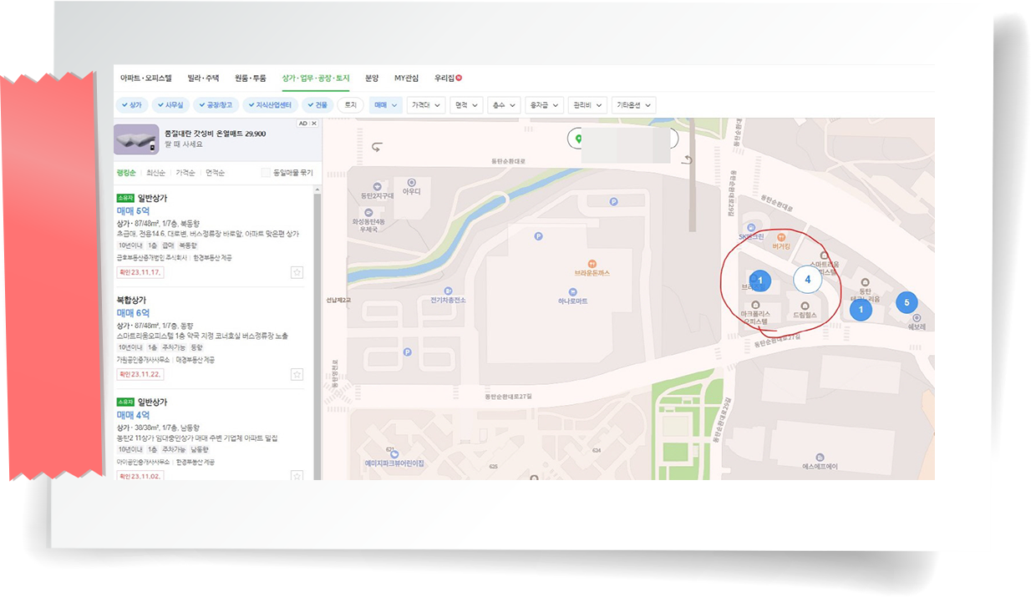Open the 아우디 map marker
1031x597 pixels.
click(411, 182)
